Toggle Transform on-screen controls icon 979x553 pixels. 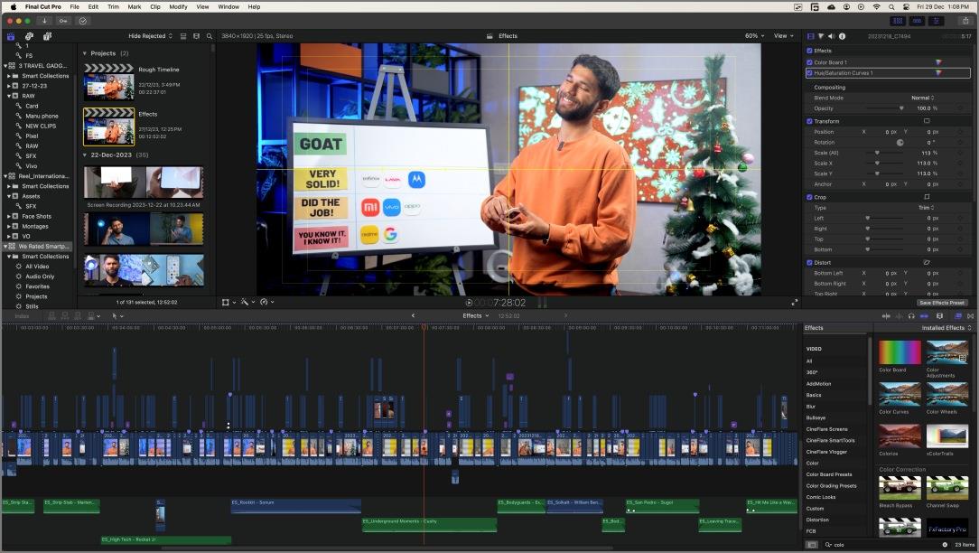point(927,121)
